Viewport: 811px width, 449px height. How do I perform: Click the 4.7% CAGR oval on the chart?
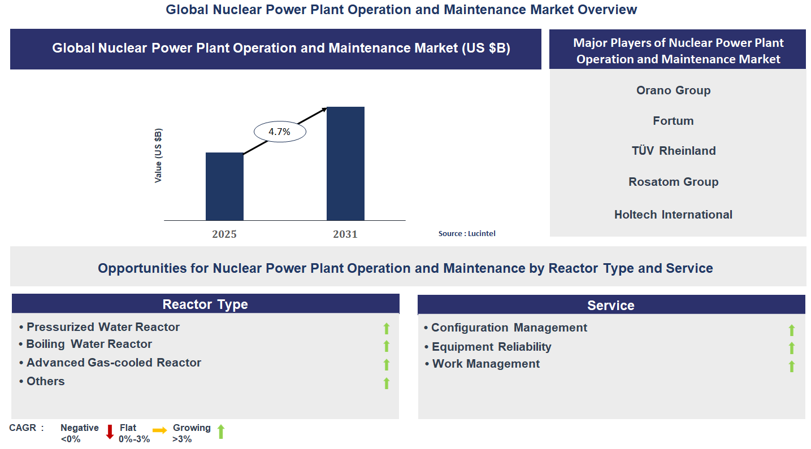coord(279,130)
